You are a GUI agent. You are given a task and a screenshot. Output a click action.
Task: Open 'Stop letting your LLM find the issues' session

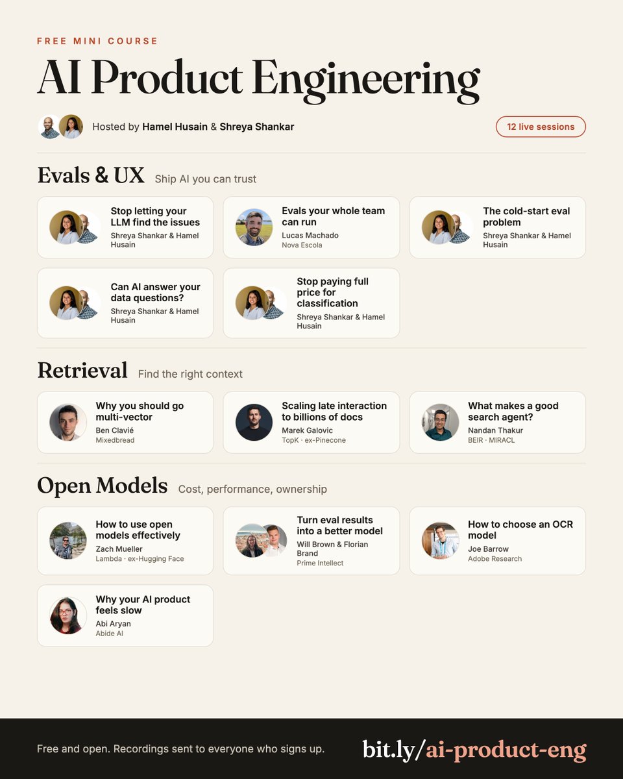point(125,227)
